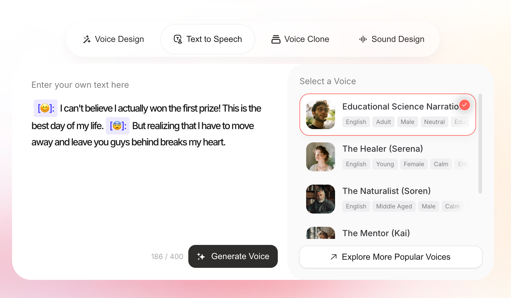Click the Sound Design waveform icon
The height and width of the screenshot is (298, 511).
pos(363,39)
